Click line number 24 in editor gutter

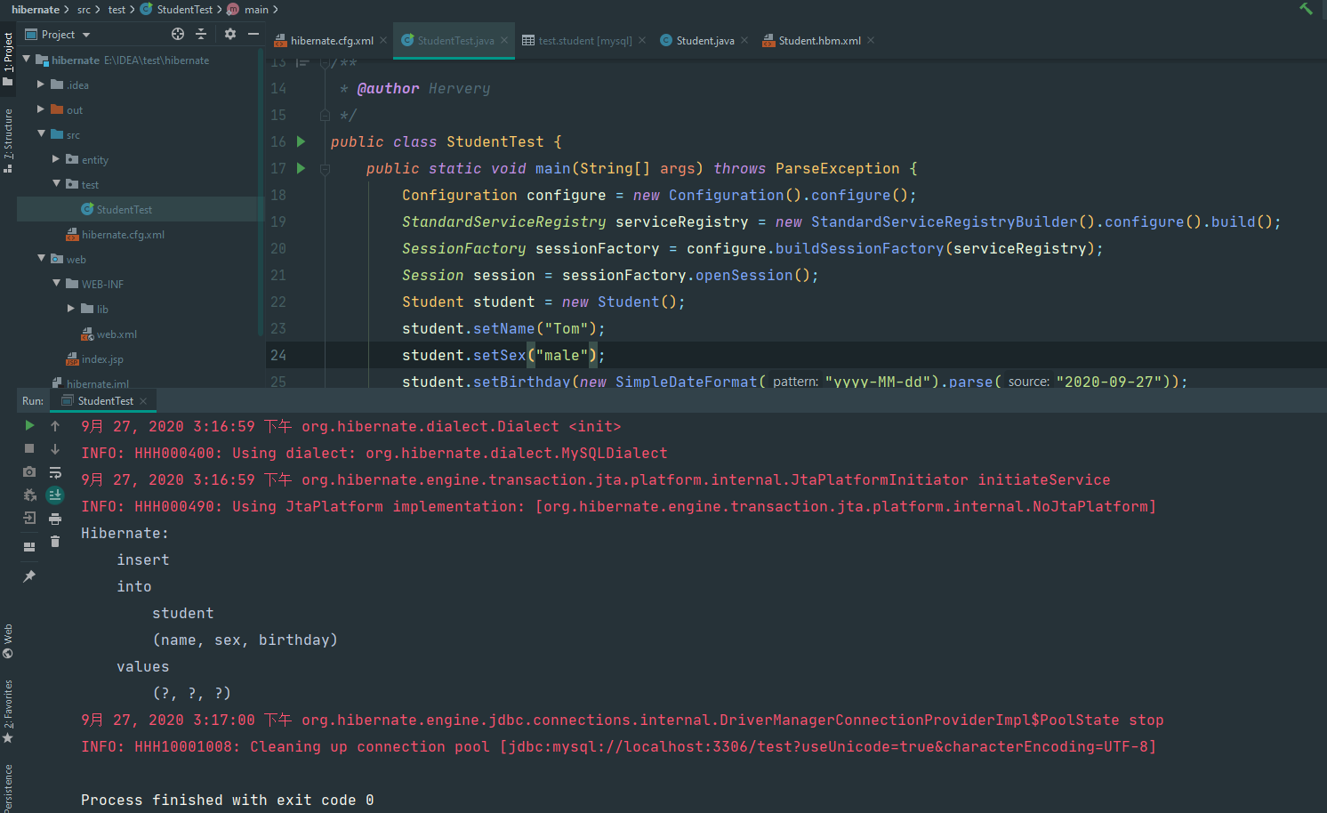(278, 355)
